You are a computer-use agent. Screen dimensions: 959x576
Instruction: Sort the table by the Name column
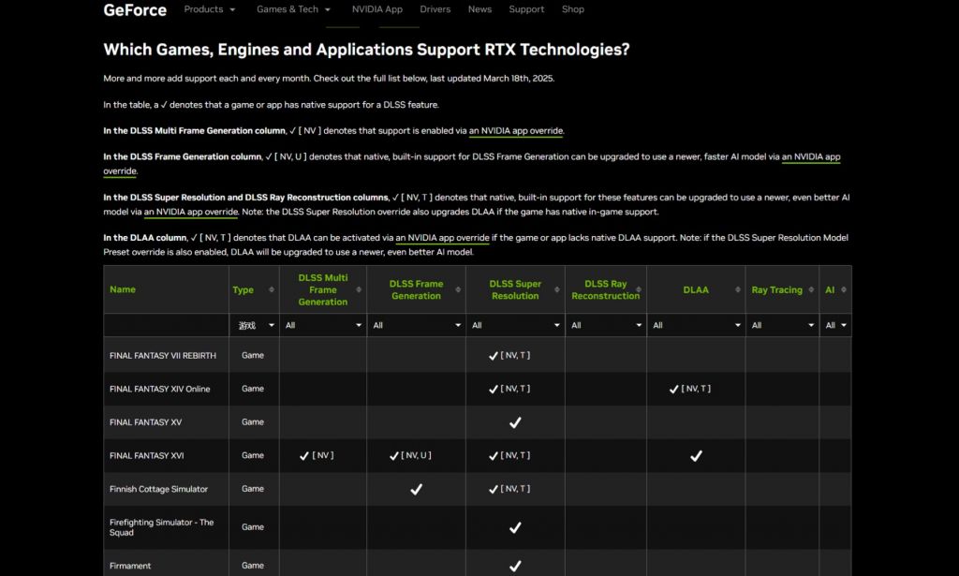point(123,289)
